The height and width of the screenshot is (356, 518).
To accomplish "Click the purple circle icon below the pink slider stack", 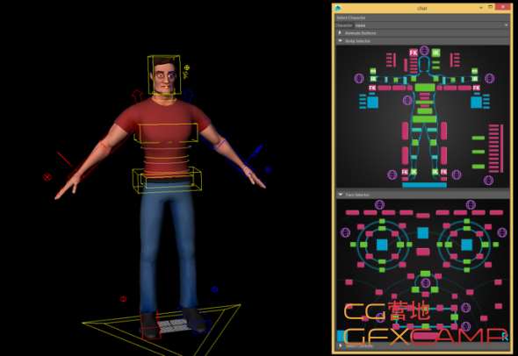I will pos(489,180).
